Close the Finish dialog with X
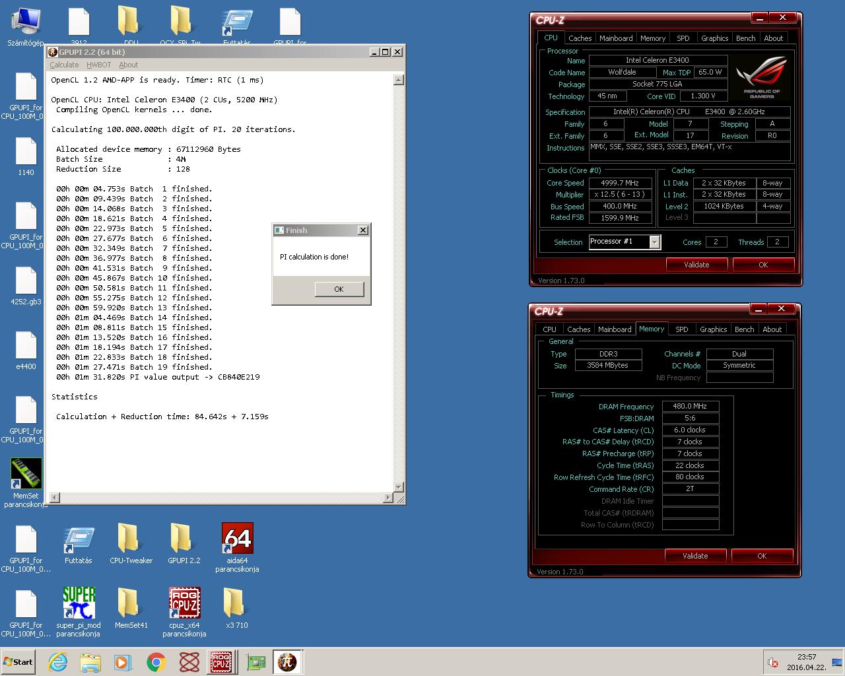 point(362,230)
